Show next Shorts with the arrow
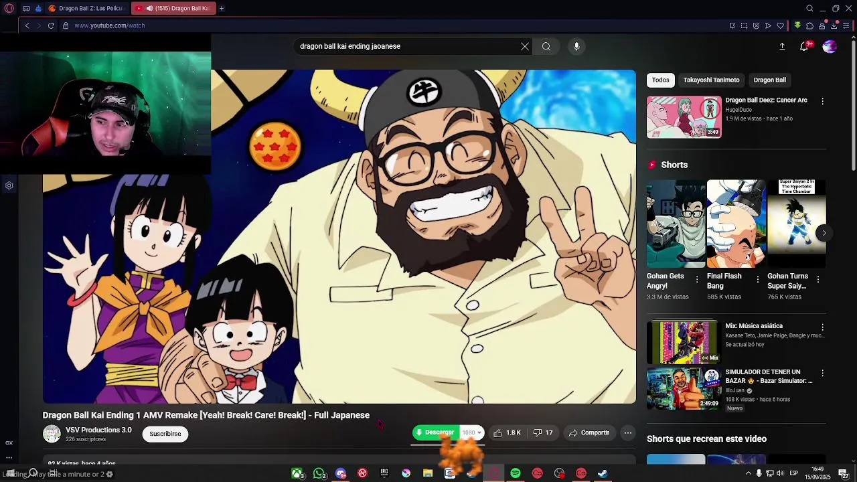 [824, 233]
